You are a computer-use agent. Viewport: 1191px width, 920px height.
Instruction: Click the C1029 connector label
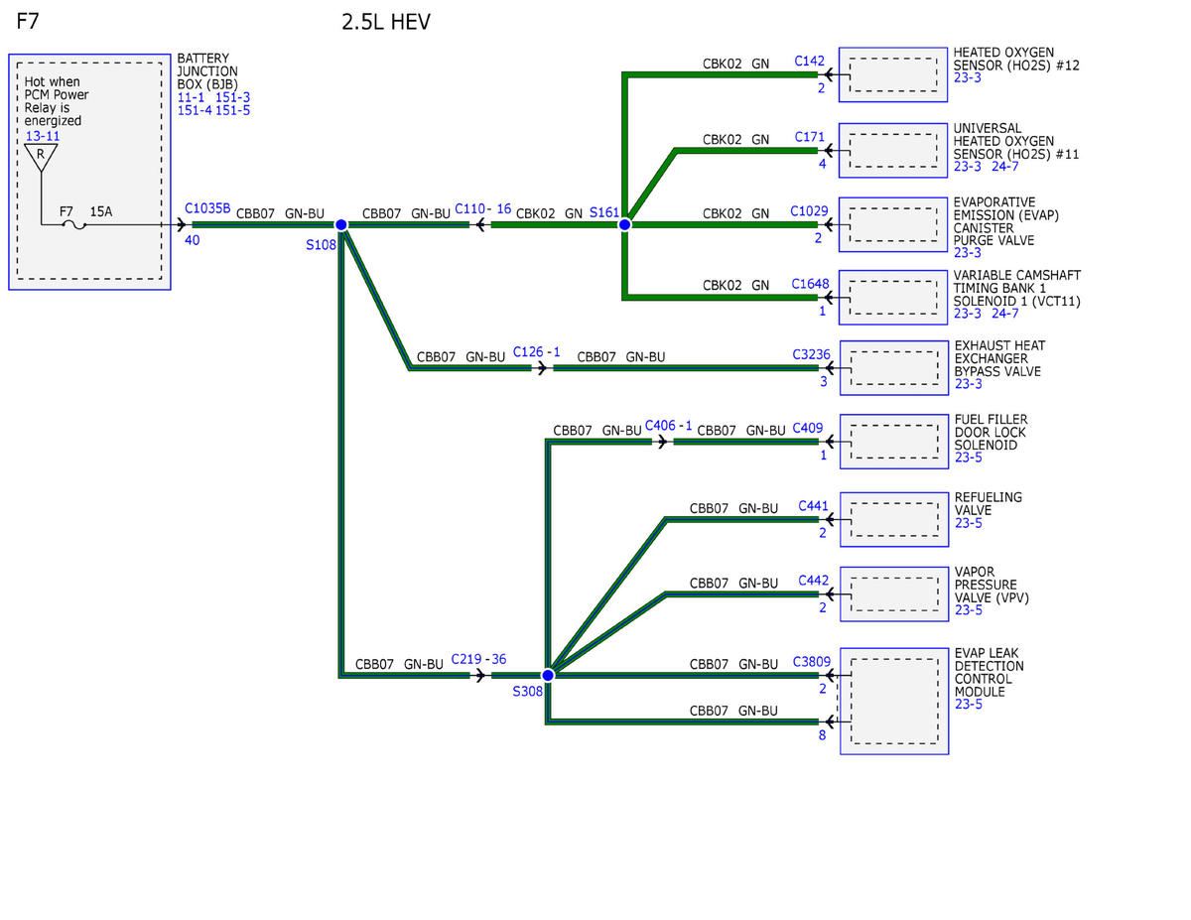coord(808,211)
